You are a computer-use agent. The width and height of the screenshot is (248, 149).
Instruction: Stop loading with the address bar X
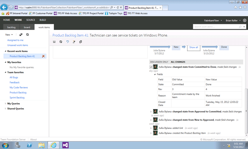[x=121, y=7]
